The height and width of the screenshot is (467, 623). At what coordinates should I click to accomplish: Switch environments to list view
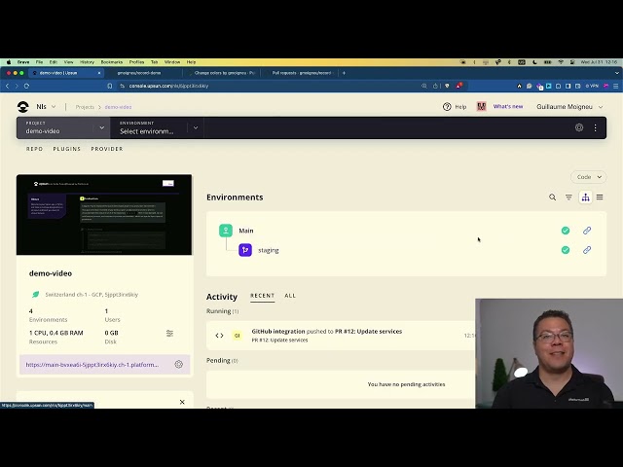click(x=600, y=197)
